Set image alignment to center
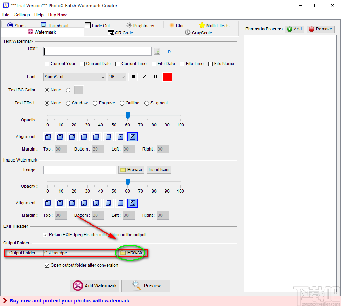This screenshot has width=341, height=306. tap(120, 203)
